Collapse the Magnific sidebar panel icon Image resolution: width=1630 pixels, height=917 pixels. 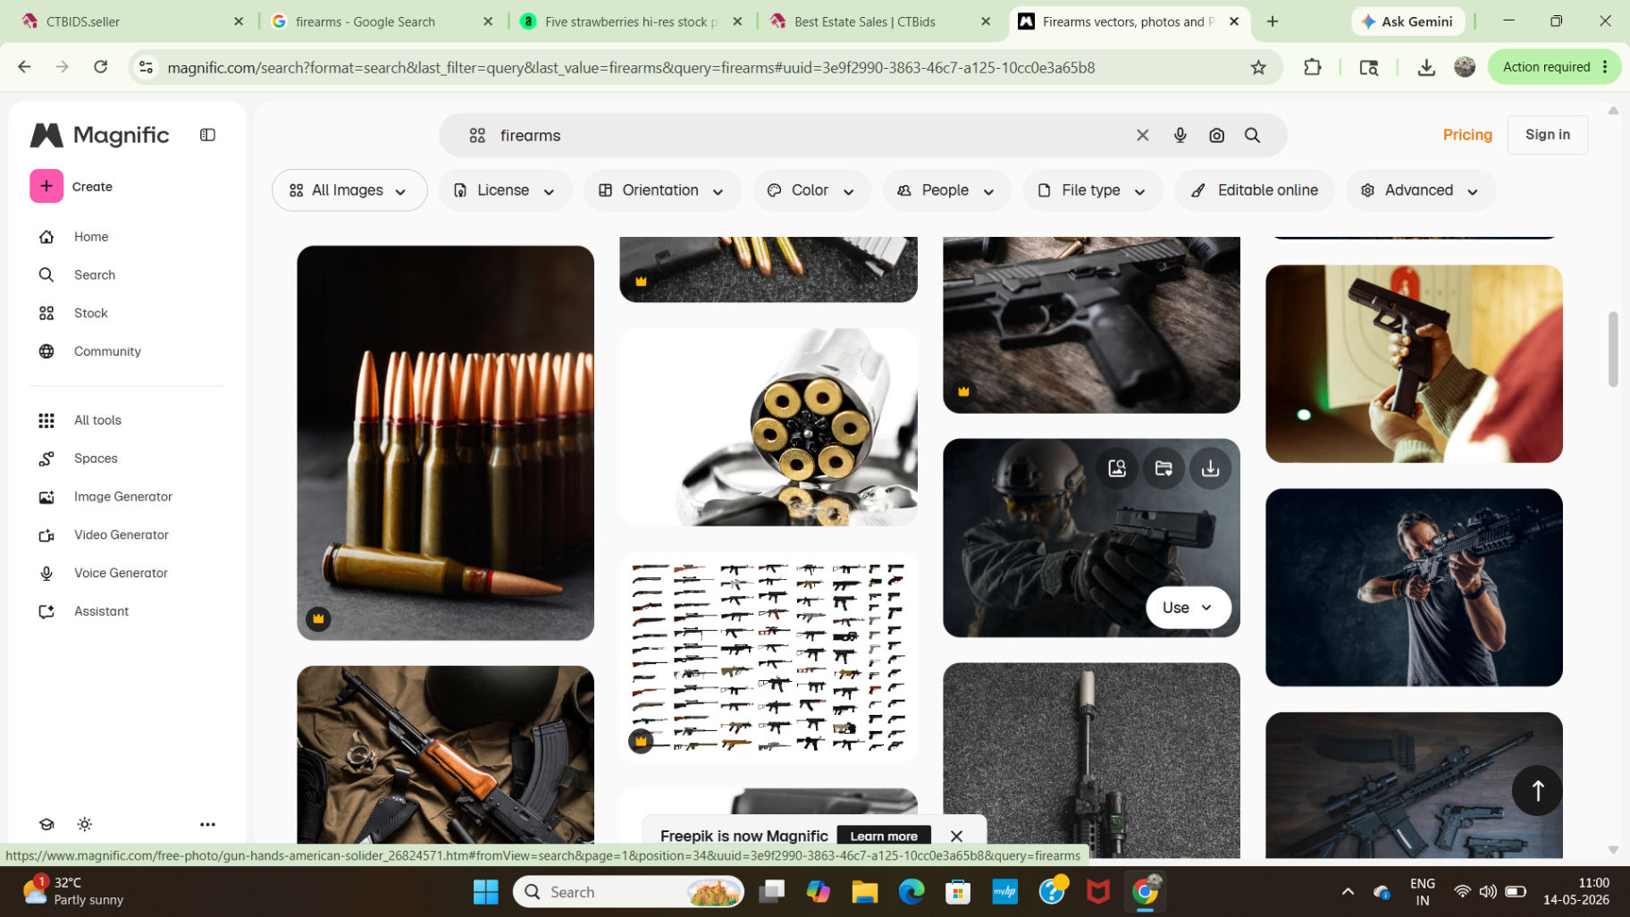[x=207, y=135]
